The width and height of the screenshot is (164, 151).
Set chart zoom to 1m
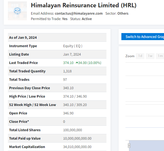[160, 56]
